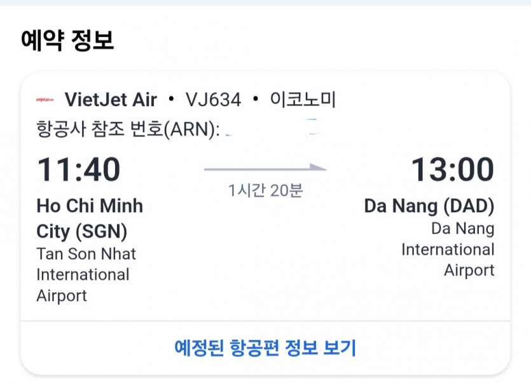
Task: Select the Da Nang (DAD) destination
Action: click(429, 206)
